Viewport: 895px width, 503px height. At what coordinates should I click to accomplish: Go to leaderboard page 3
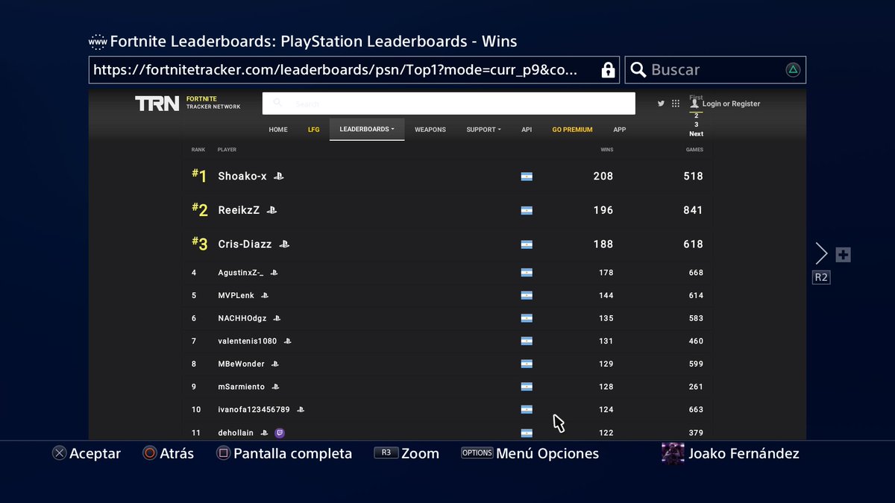click(697, 124)
